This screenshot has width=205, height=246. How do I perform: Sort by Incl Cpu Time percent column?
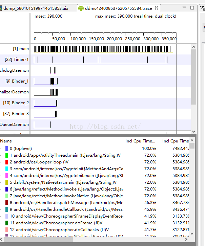(140, 141)
